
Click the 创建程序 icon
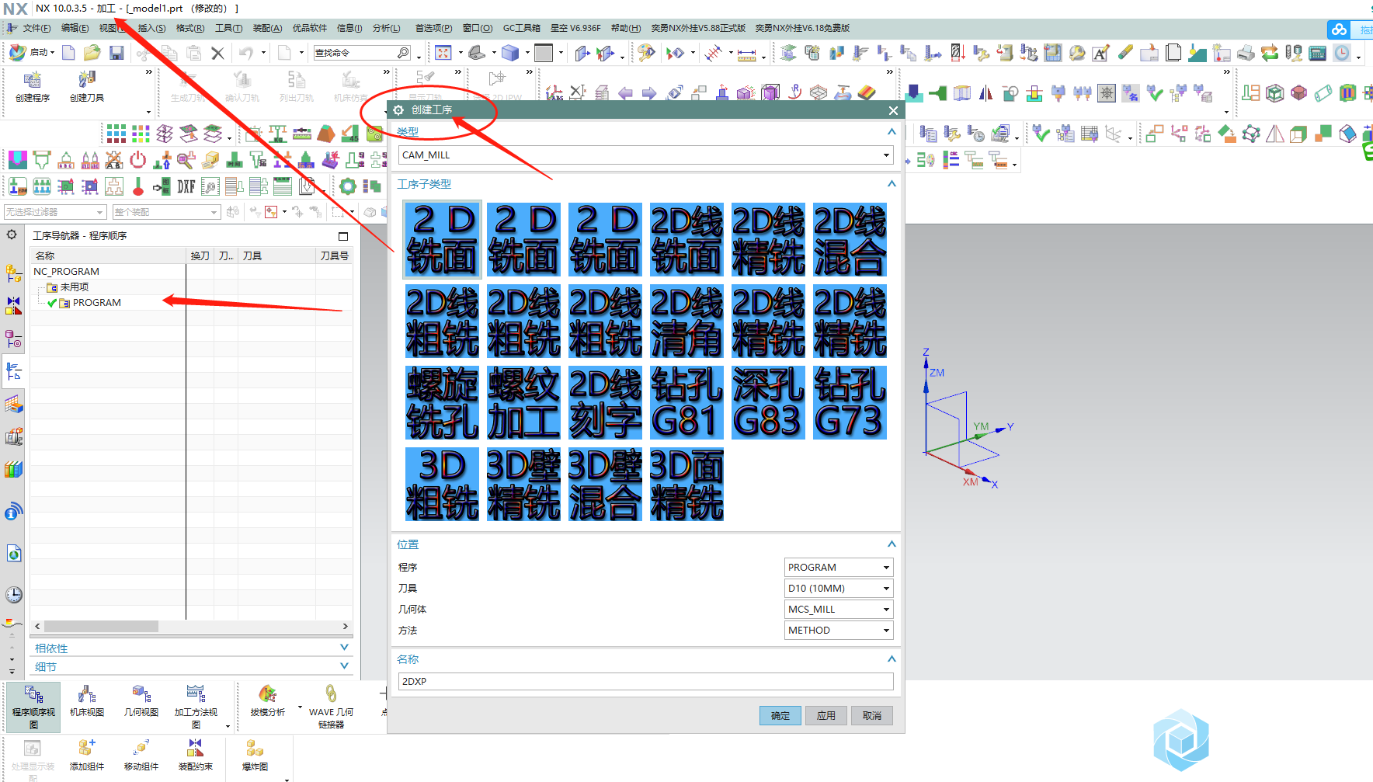click(x=33, y=87)
